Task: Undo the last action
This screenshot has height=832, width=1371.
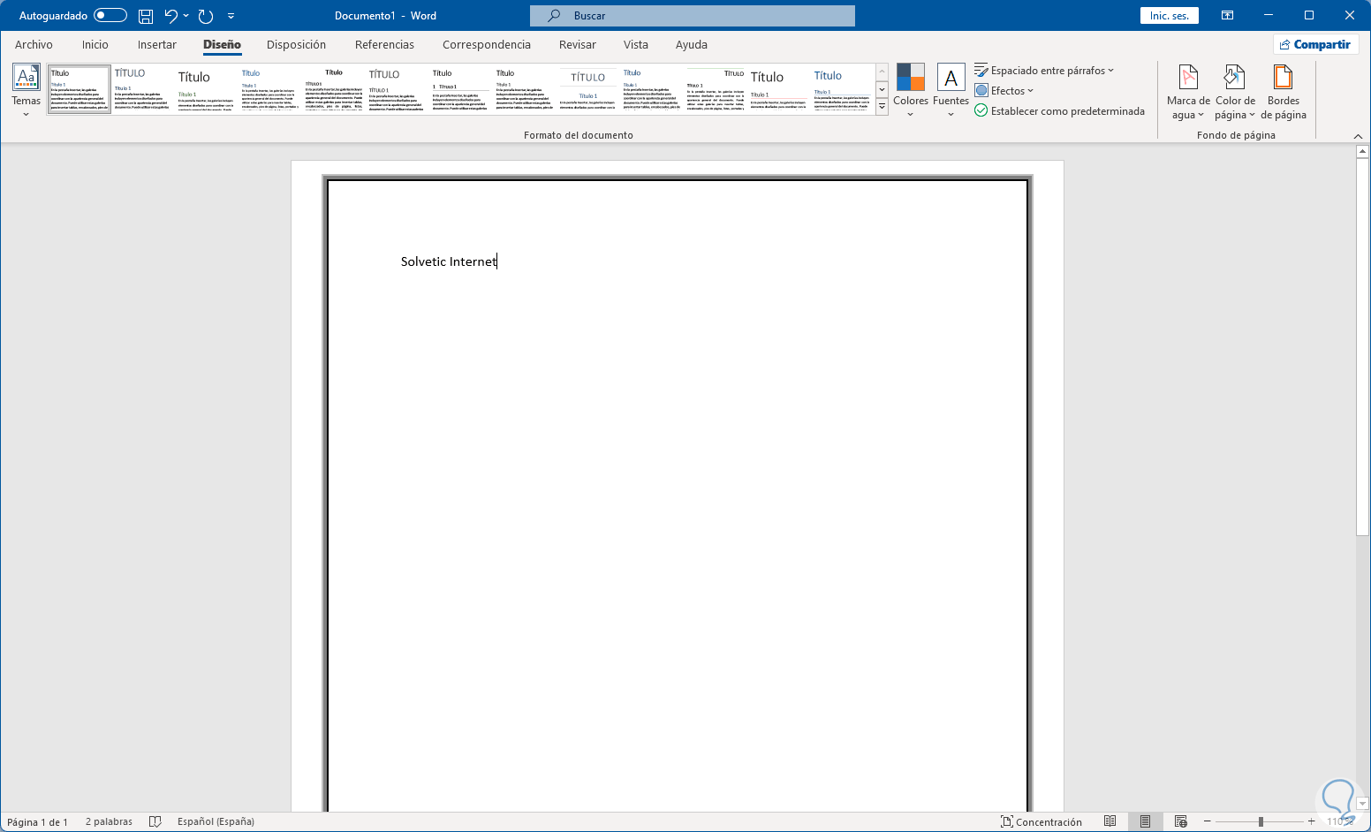Action: pyautogui.click(x=171, y=16)
